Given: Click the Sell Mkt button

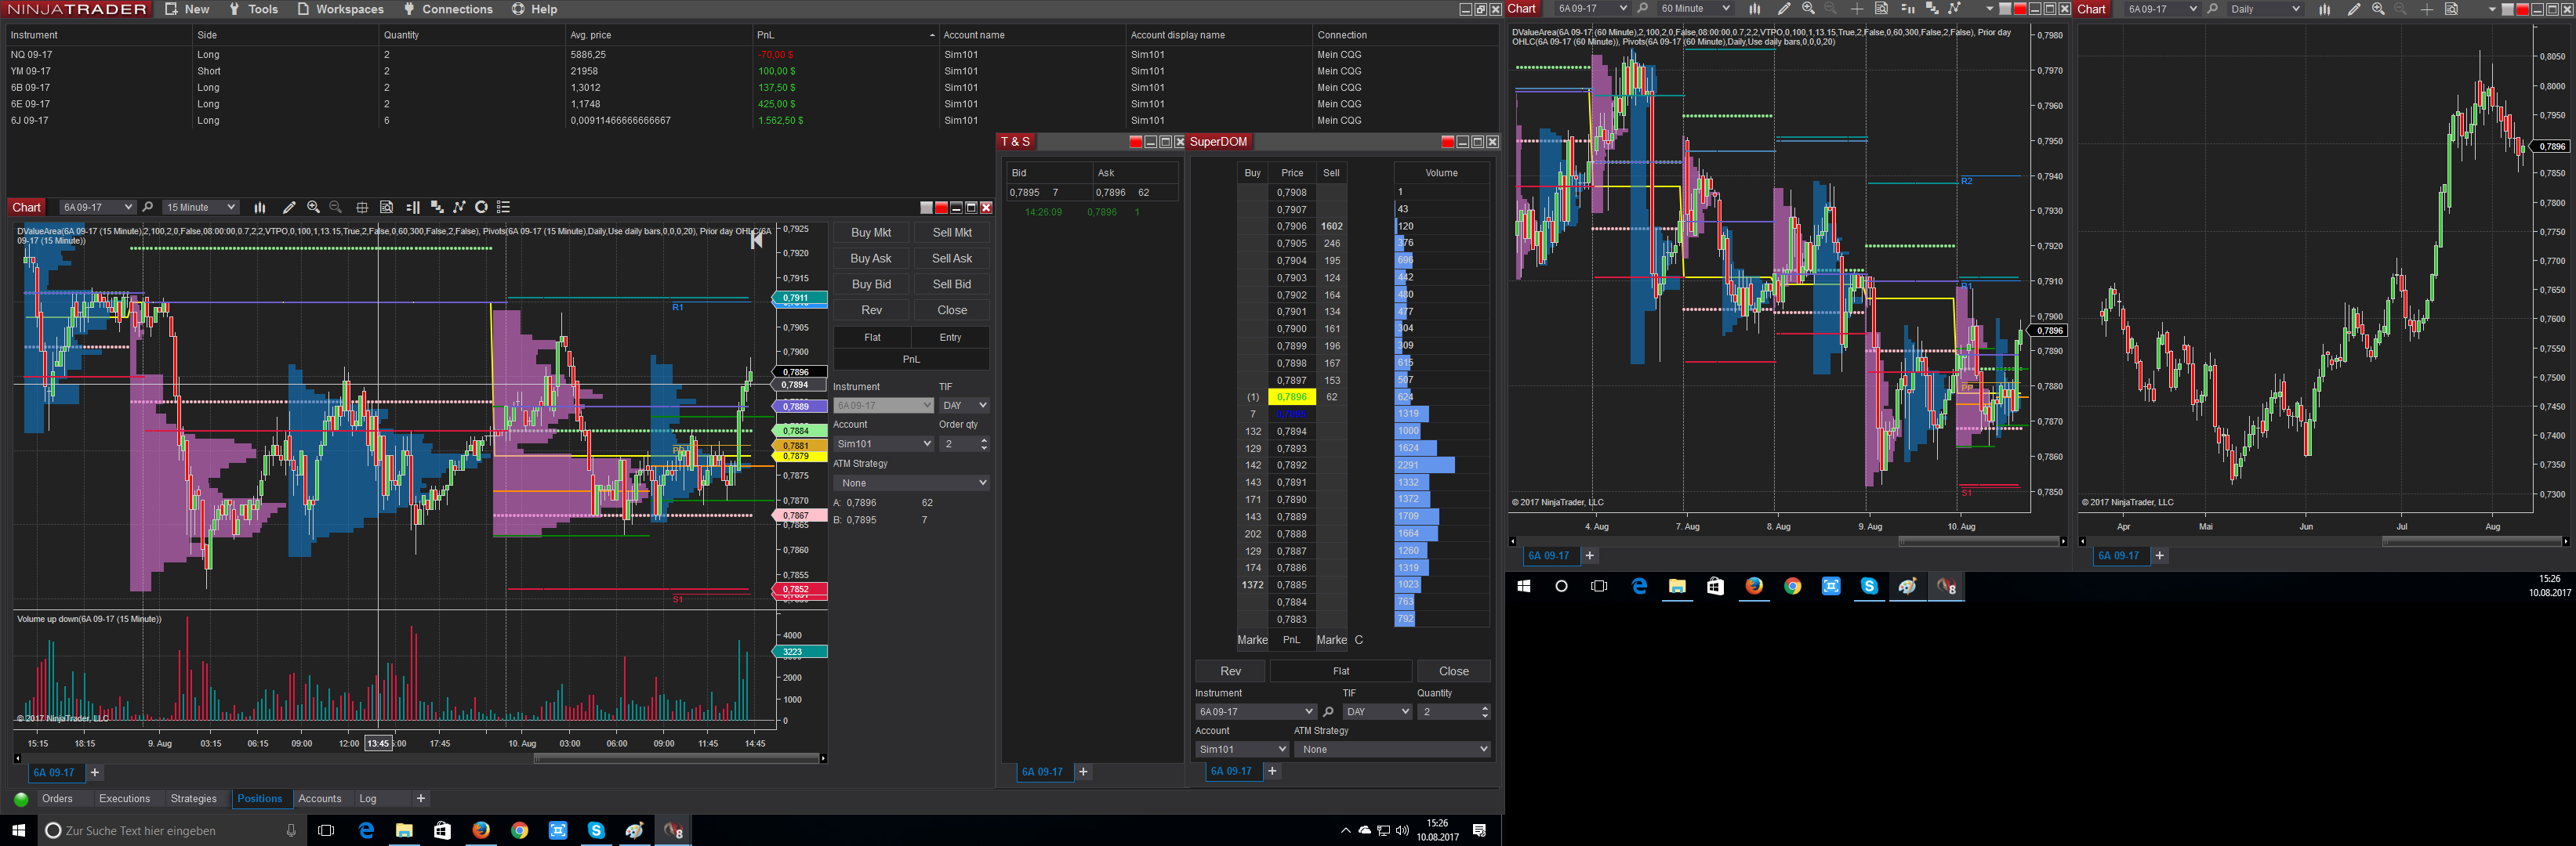Looking at the screenshot, I should (952, 232).
